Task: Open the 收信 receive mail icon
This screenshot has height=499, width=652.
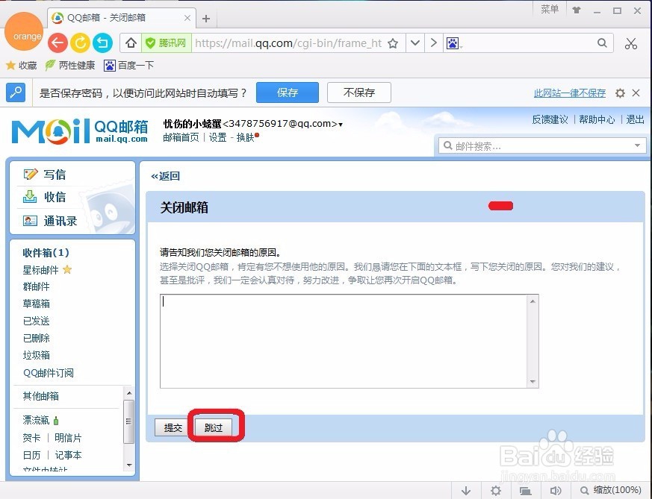Action: pos(30,197)
